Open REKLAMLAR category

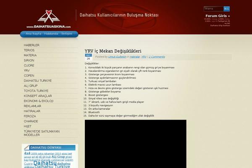coord(32,106)
